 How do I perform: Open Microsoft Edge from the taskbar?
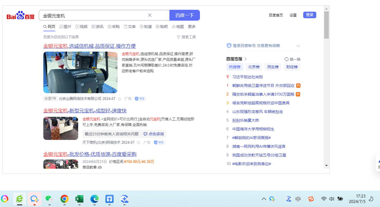coord(94,199)
